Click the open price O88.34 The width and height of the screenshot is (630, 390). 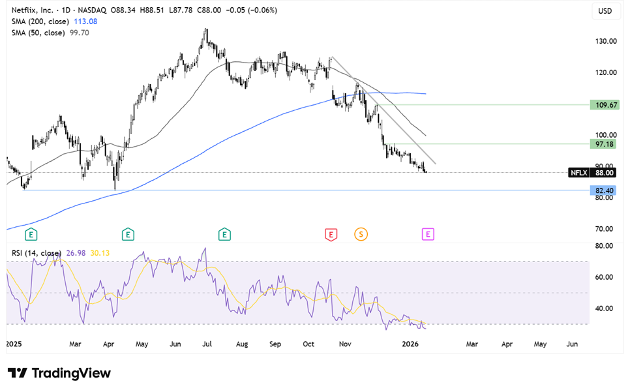pos(123,10)
